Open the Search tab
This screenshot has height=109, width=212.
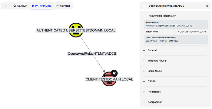tap(20, 6)
